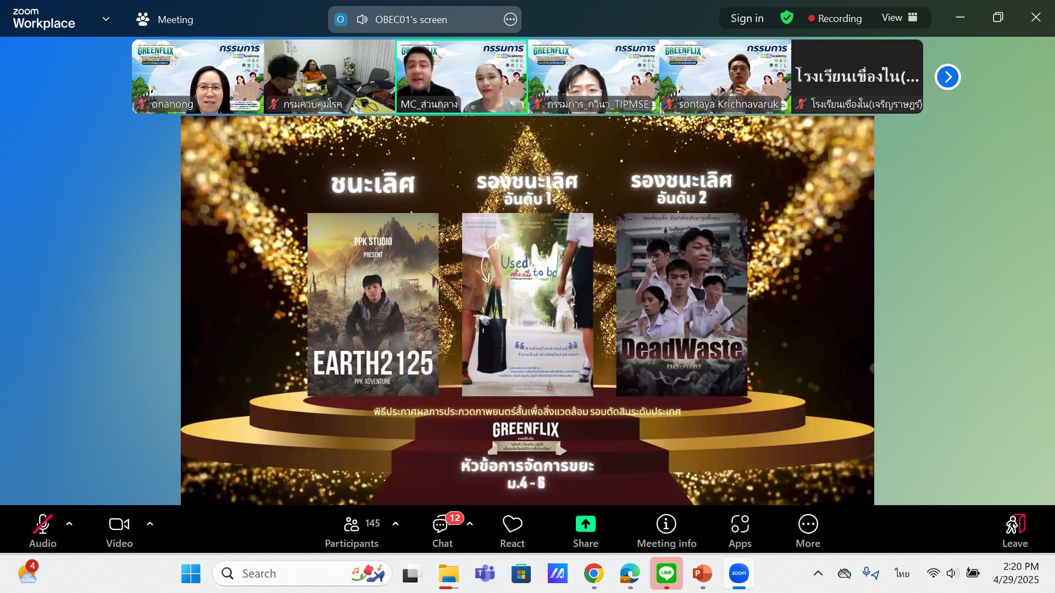
Task: Select the กรมควบคุมโรค video thumbnail
Action: (330, 76)
